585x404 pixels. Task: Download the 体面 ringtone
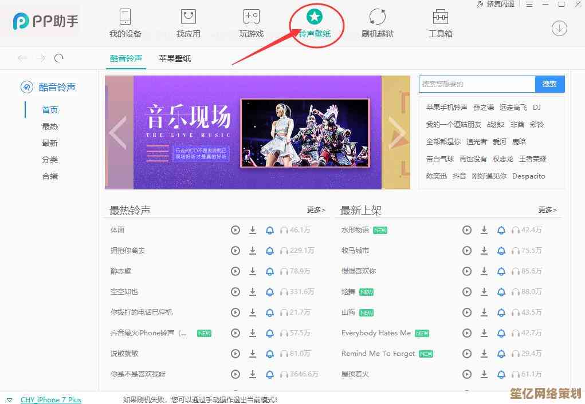click(253, 230)
